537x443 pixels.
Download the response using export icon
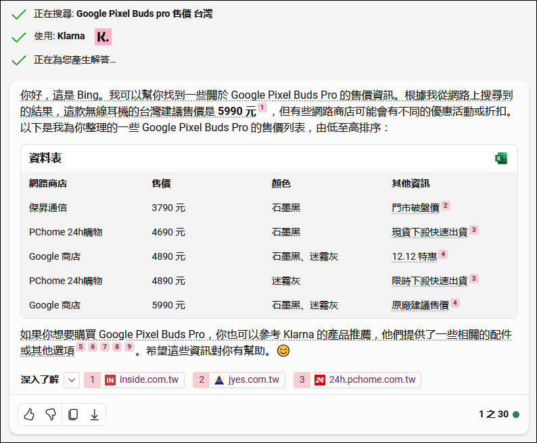(95, 414)
